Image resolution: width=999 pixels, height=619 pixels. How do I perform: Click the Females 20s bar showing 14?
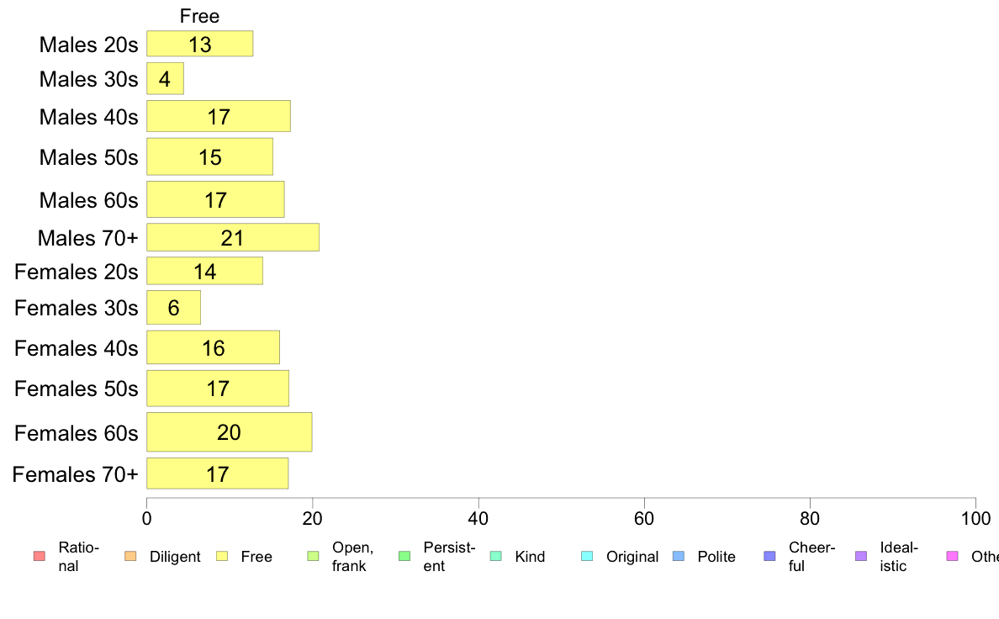pos(204,271)
